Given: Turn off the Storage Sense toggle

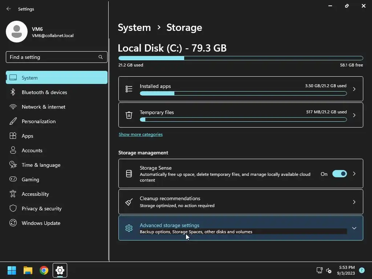Looking at the screenshot, I should pyautogui.click(x=340, y=174).
